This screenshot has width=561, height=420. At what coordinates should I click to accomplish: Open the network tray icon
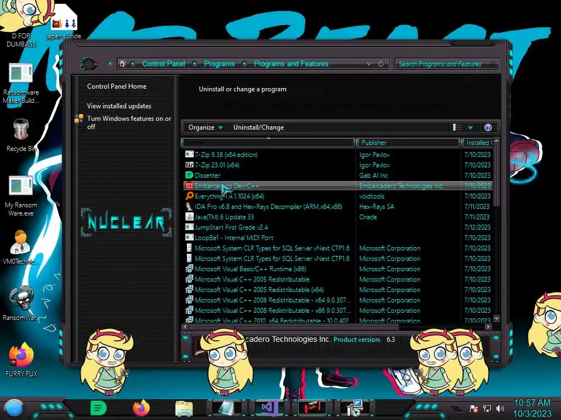click(x=487, y=408)
